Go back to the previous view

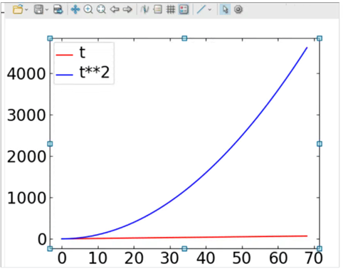coord(115,9)
